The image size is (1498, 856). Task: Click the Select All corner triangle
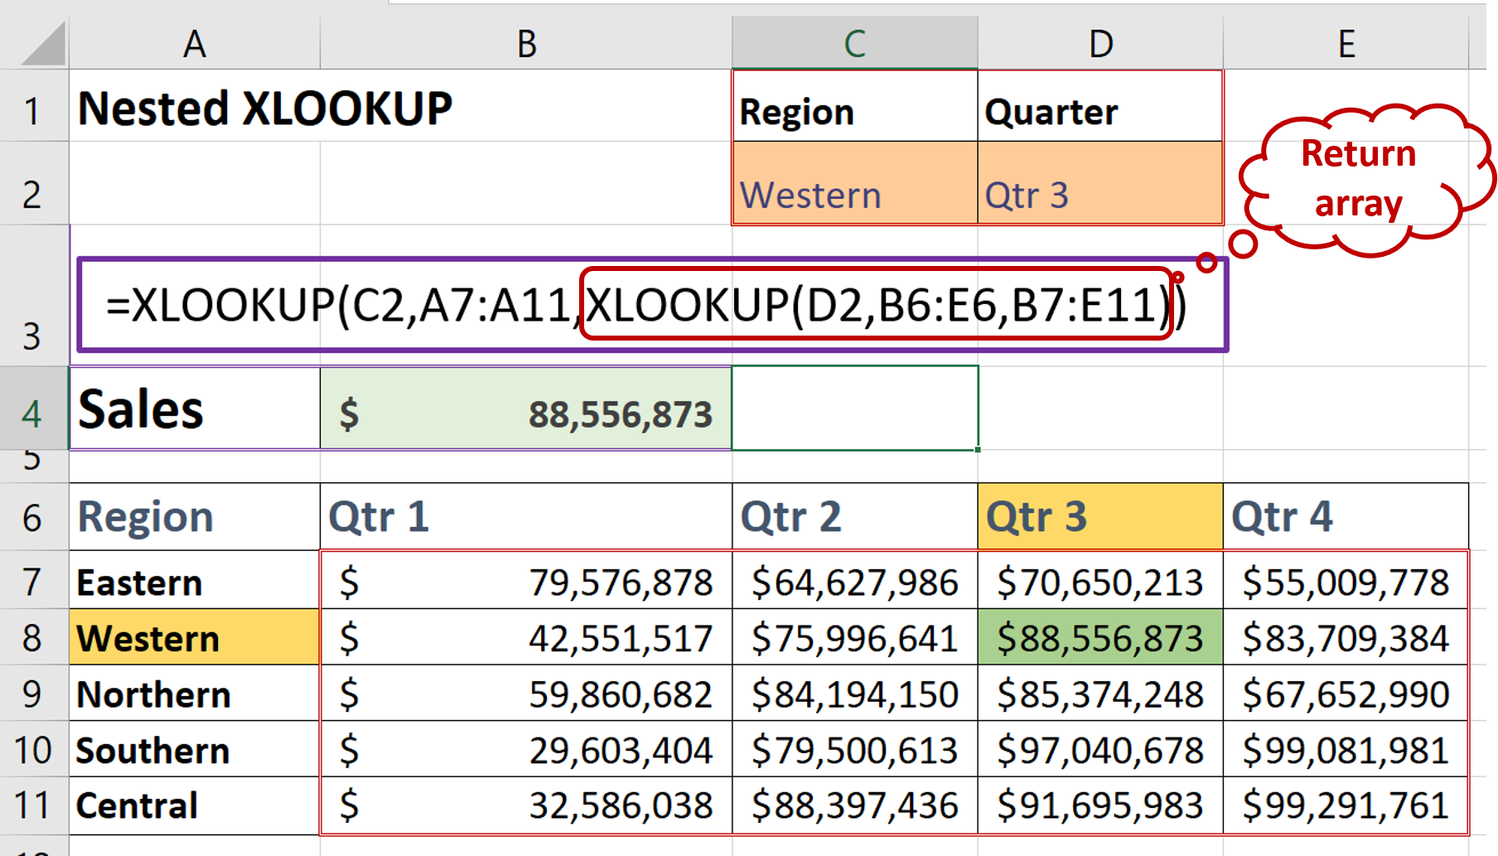[43, 44]
